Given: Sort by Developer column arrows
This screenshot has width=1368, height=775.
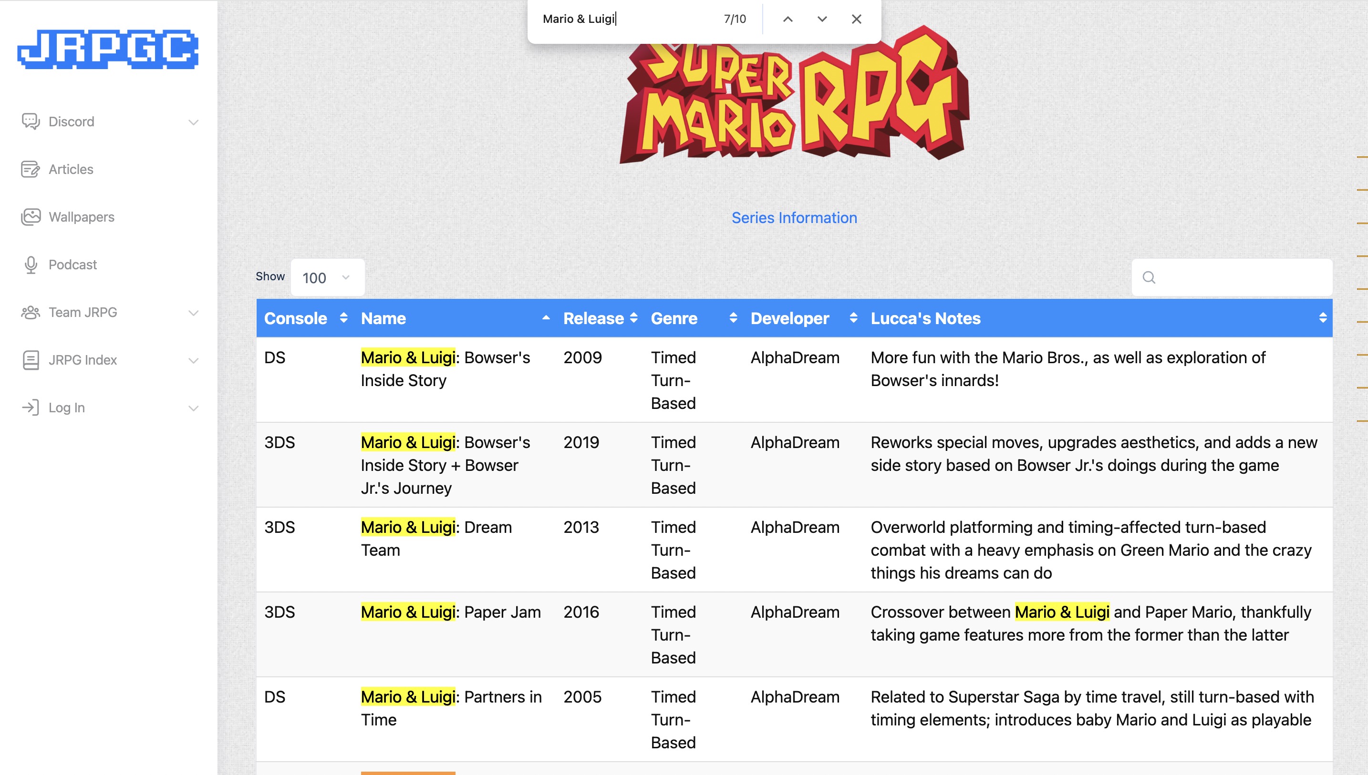Looking at the screenshot, I should tap(854, 318).
